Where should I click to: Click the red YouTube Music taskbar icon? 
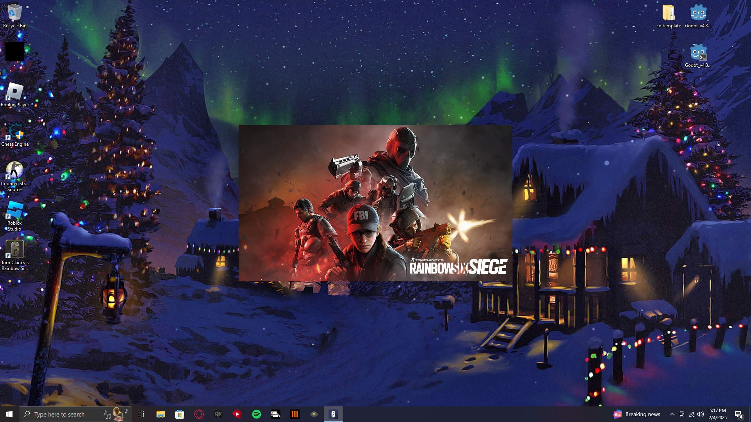237,414
